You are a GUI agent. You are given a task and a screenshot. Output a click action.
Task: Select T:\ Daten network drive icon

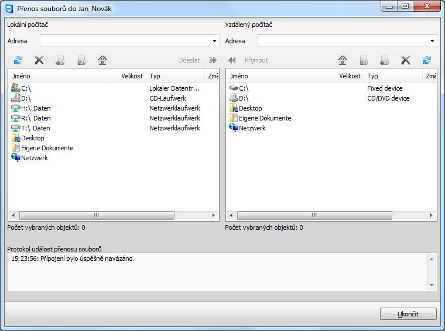(16, 128)
